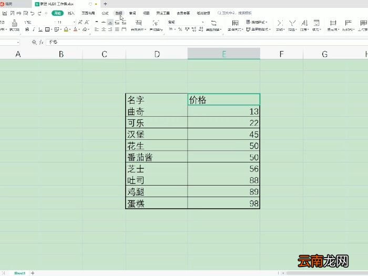Open the font size dropdown arrow
368x276 pixels.
coord(75,22)
